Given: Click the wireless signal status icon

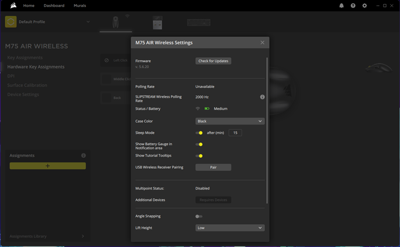Looking at the screenshot, I should 198,109.
